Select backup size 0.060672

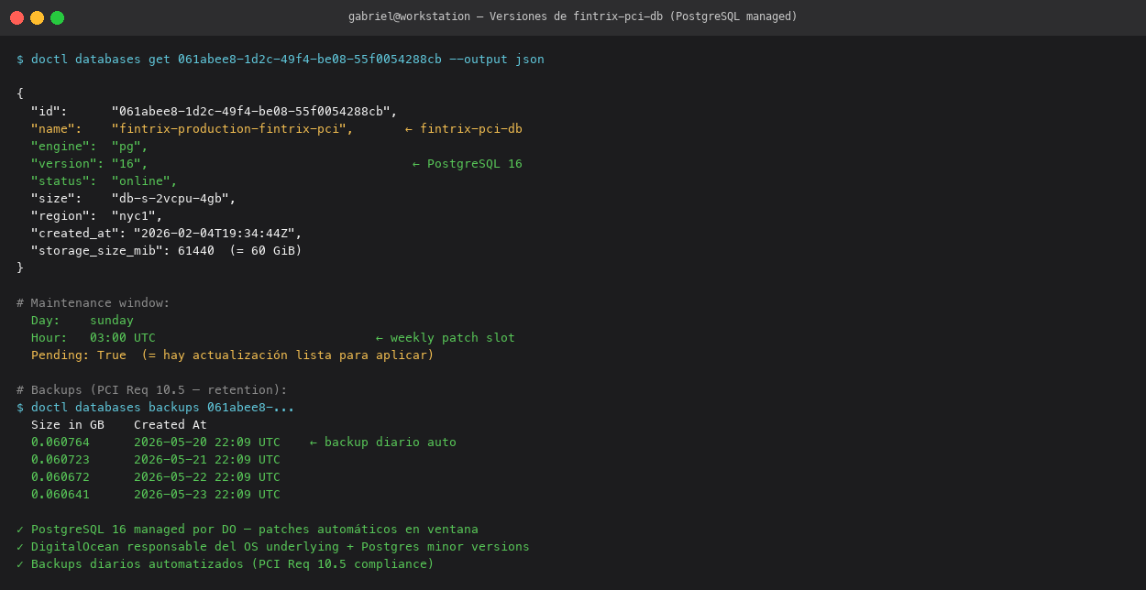[61, 476]
